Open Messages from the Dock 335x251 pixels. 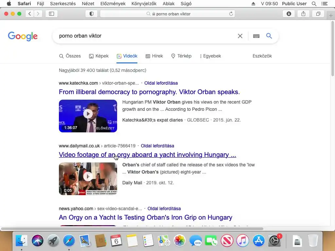click(x=195, y=241)
